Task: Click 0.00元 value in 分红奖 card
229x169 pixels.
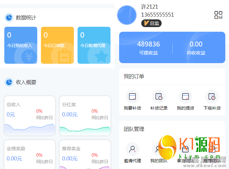Action: (x=70, y=115)
